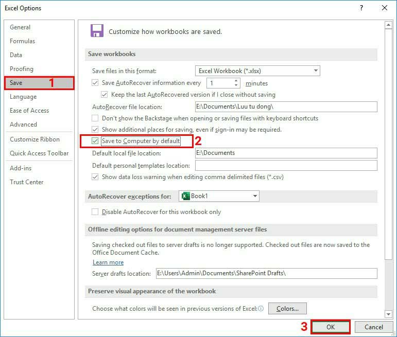
Task: Enable Don't show the Backstage checkbox
Action: pyautogui.click(x=95, y=118)
